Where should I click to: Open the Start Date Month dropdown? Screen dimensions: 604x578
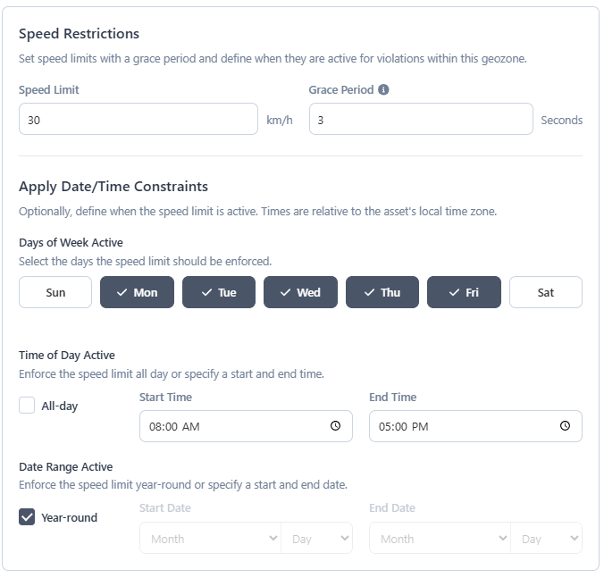[210, 538]
